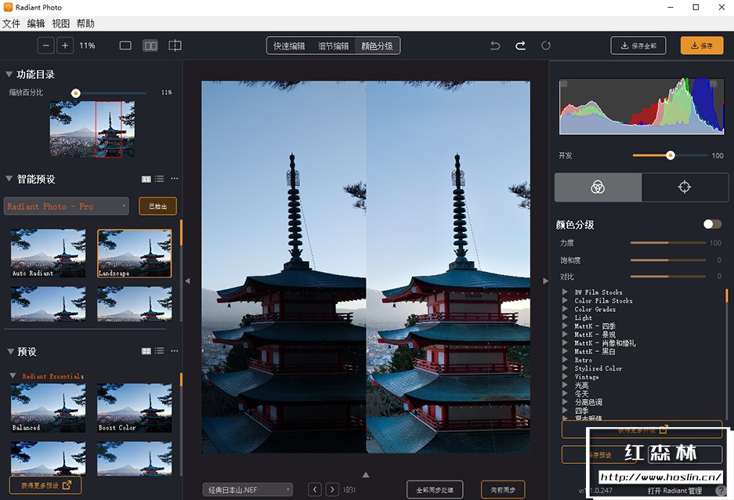Viewport: 734px width, 500px height.
Task: Open the 文件 menu
Action: pyautogui.click(x=11, y=24)
